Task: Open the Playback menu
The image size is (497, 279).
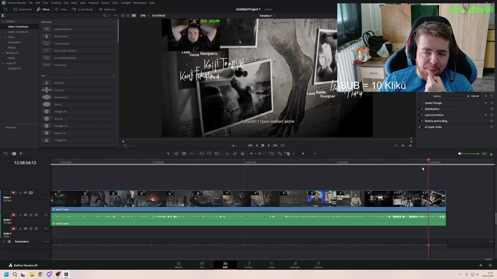Action: click(94, 3)
